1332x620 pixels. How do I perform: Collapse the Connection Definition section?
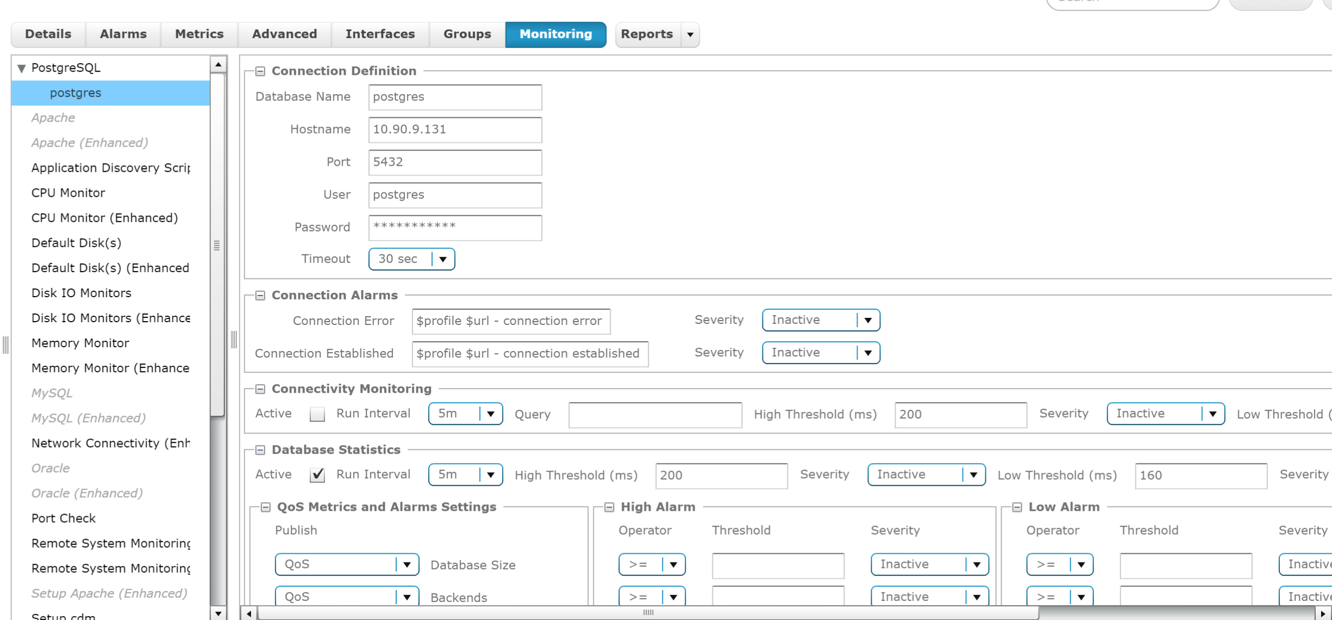point(260,71)
